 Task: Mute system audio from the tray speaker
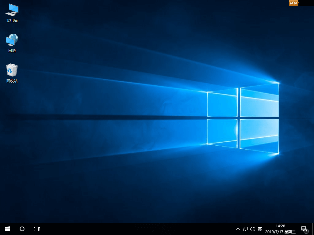coord(252,229)
